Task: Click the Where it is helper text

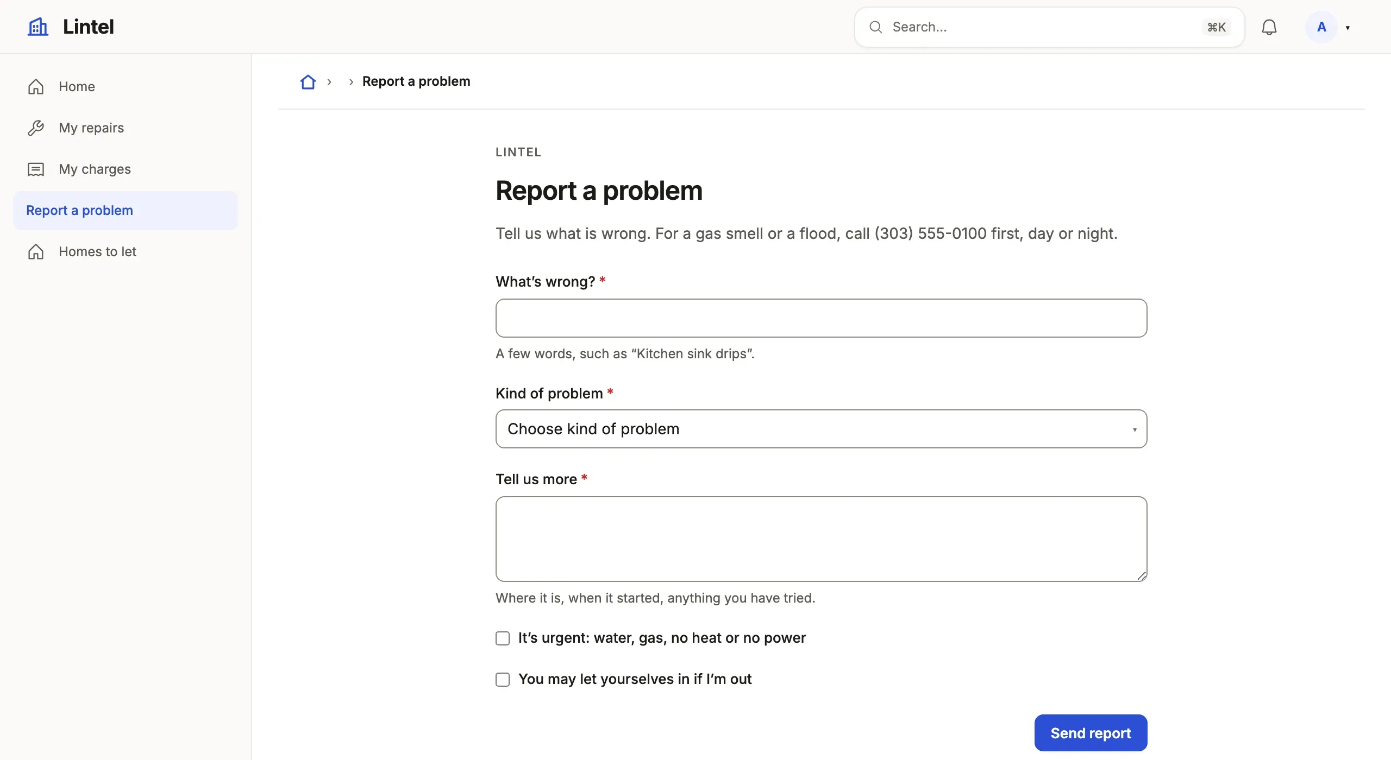Action: coord(655,598)
